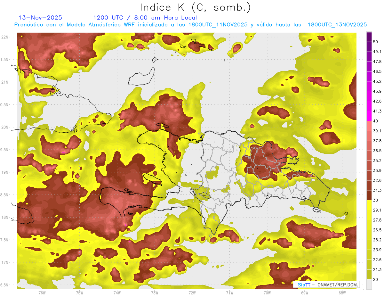Viewport: 384px width, 297px height.
Task: Click the "70W" longitude label
Action: pyautogui.click(x=267, y=293)
